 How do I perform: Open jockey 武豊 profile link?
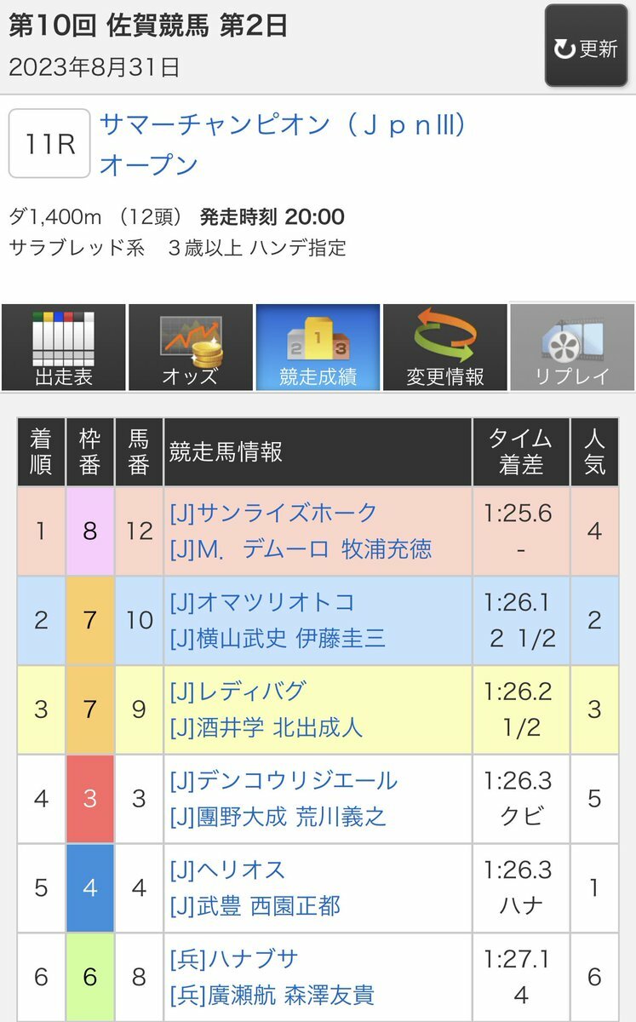(x=218, y=906)
